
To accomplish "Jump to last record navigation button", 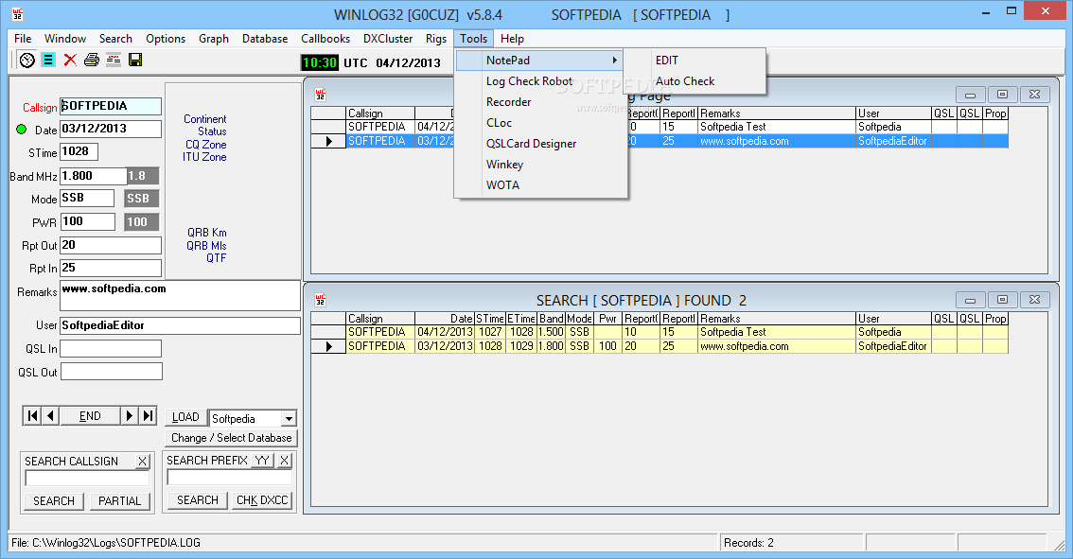I will pos(148,416).
